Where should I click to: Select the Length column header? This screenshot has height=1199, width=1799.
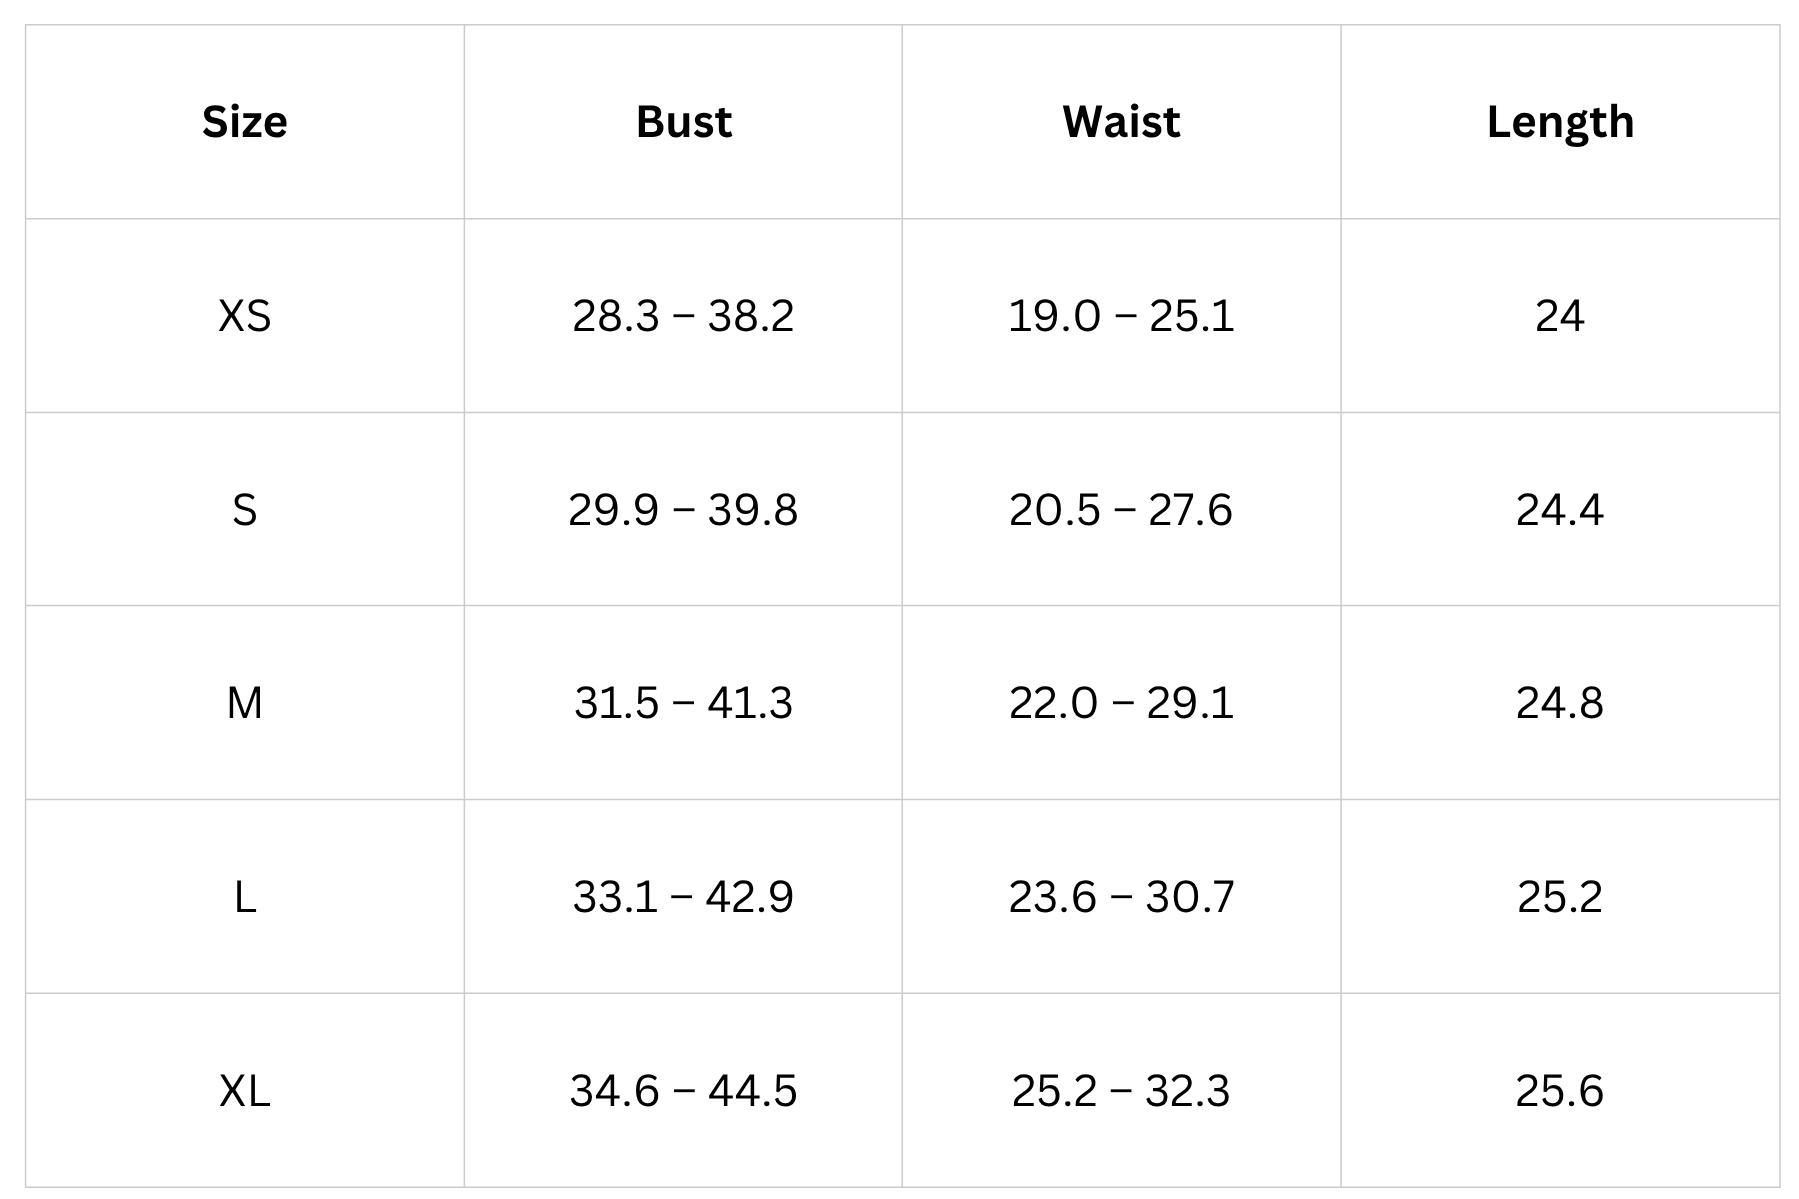click(x=1560, y=122)
